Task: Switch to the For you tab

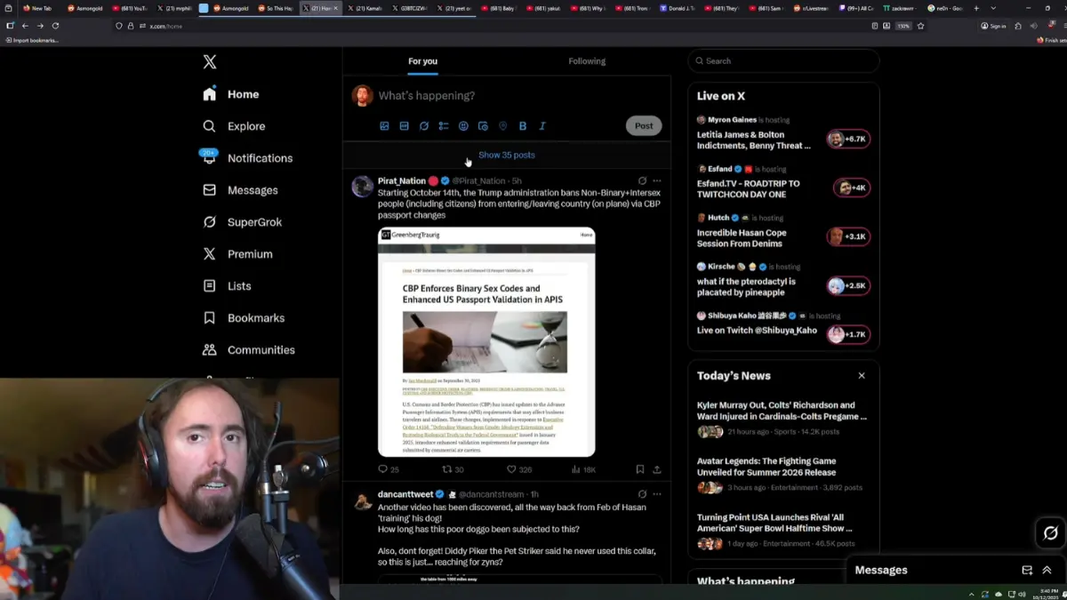Action: pos(423,61)
